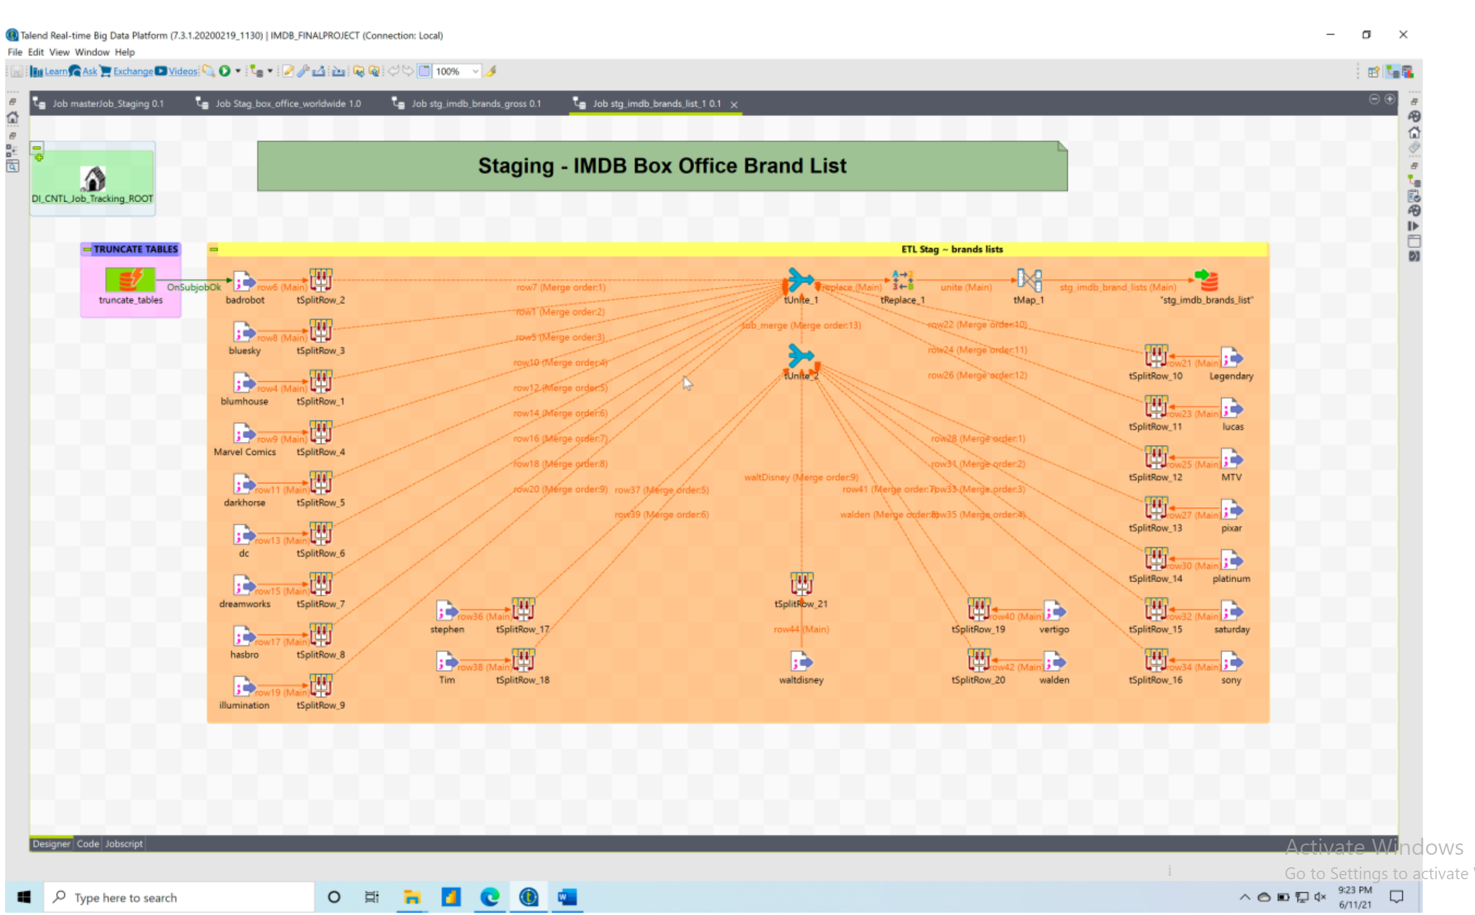The image size is (1475, 915).
Task: Select the Designer view tab
Action: click(52, 843)
